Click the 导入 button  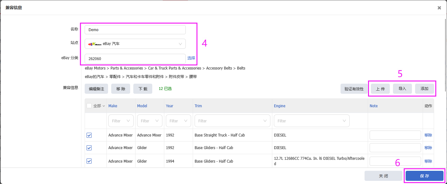point(402,89)
